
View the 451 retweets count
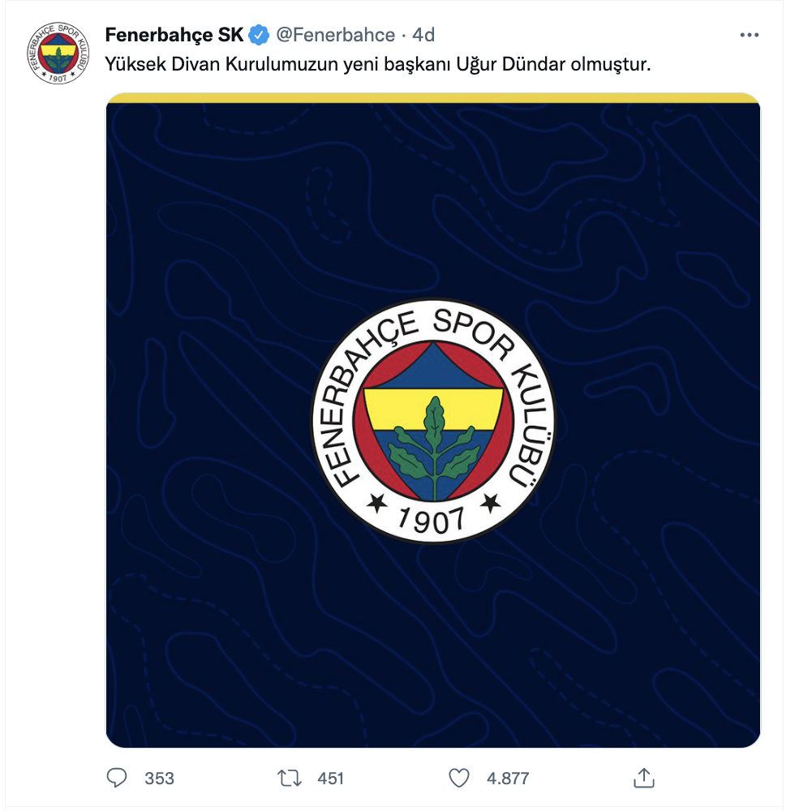(x=330, y=778)
